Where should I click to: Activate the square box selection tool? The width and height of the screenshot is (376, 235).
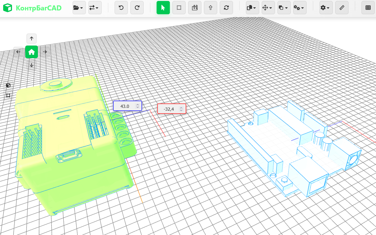click(x=179, y=8)
